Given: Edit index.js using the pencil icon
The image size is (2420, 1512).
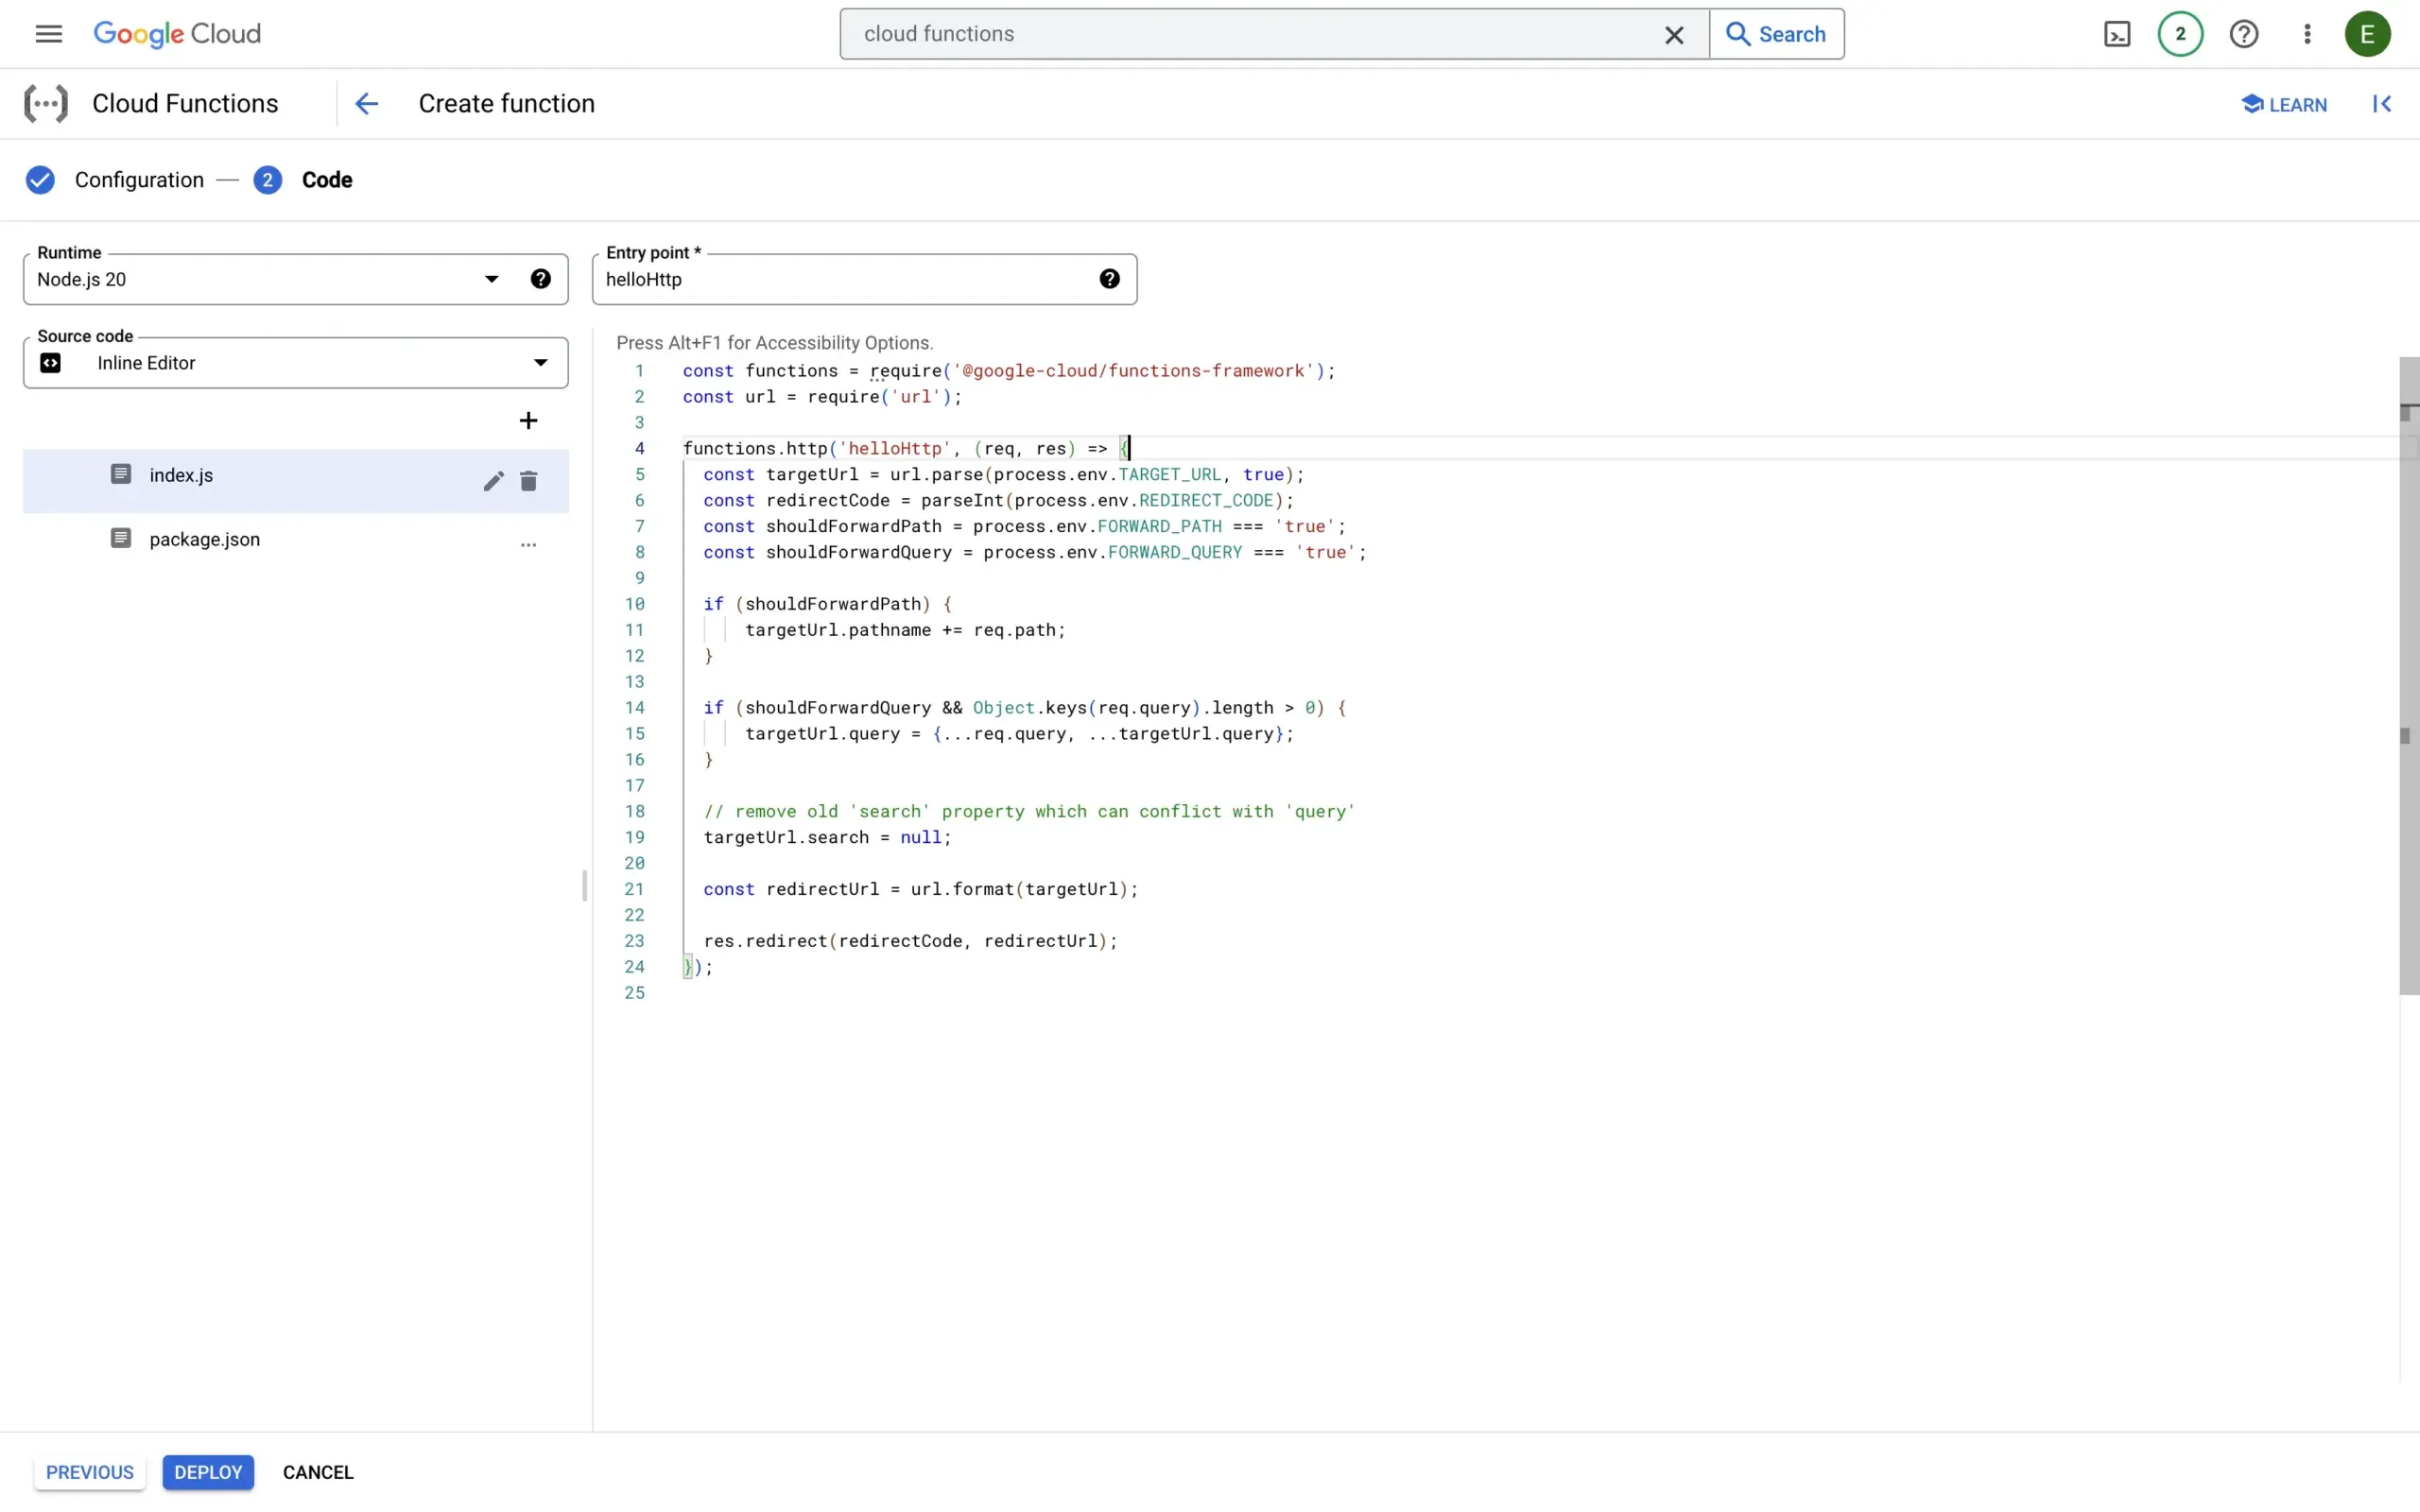Looking at the screenshot, I should point(492,481).
